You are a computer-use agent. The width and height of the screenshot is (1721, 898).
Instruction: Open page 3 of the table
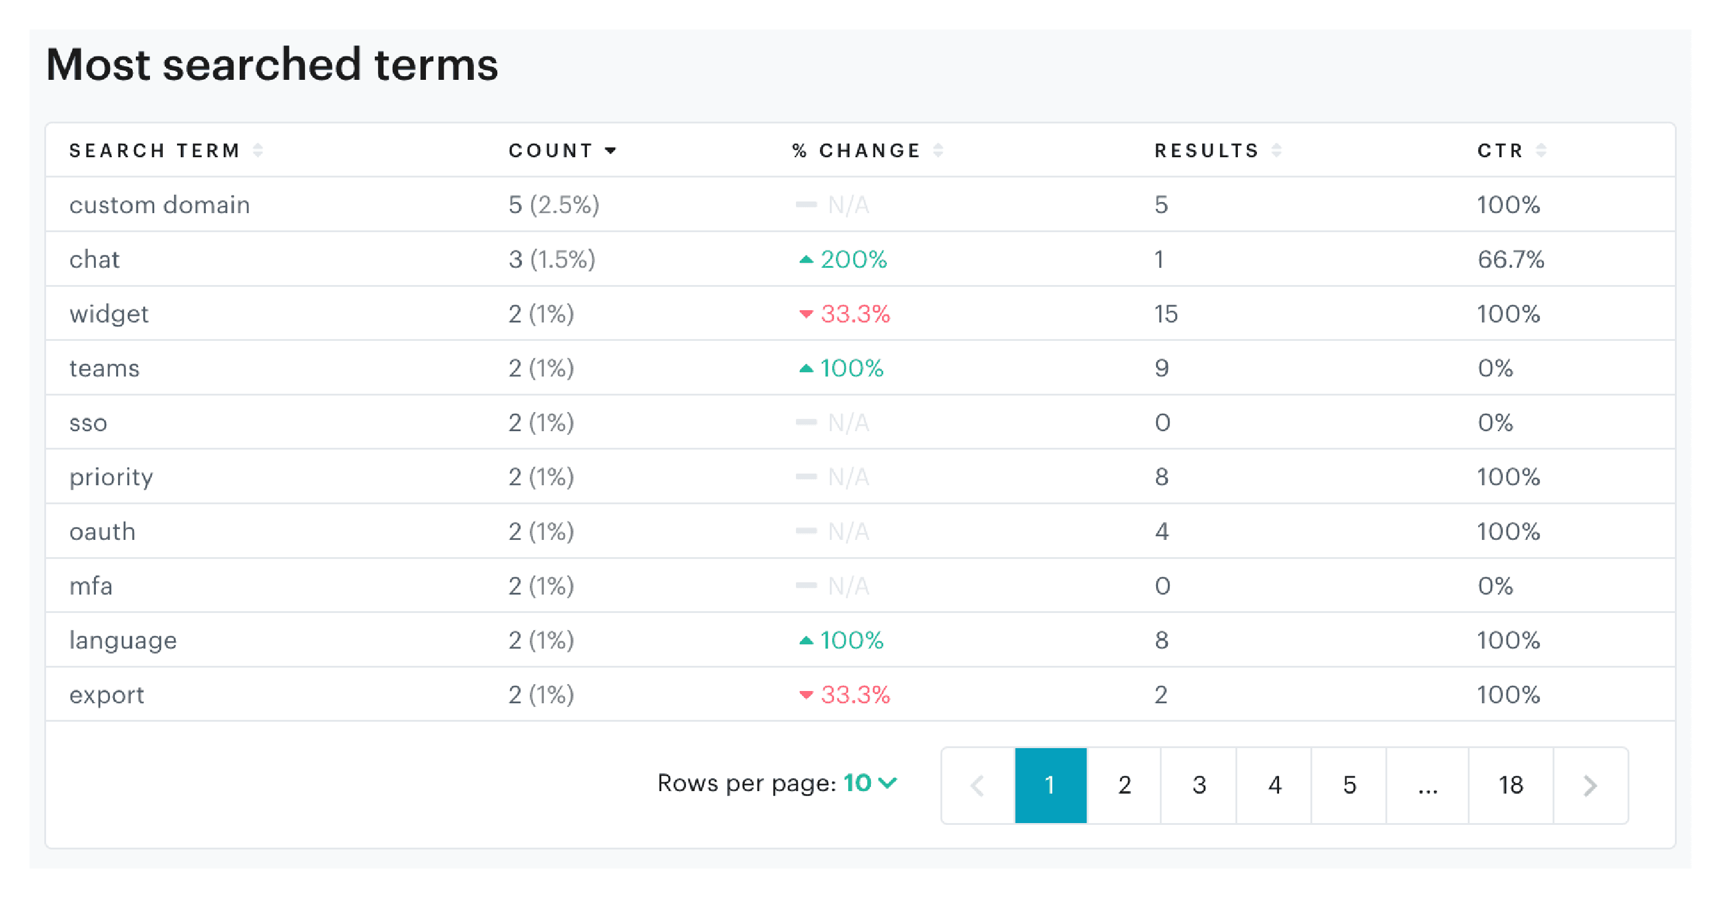coord(1199,785)
